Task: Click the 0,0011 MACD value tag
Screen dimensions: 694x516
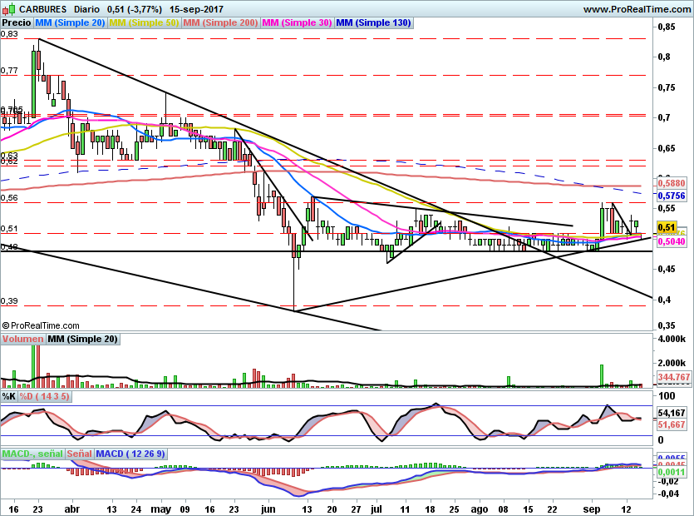Action: pyautogui.click(x=671, y=473)
